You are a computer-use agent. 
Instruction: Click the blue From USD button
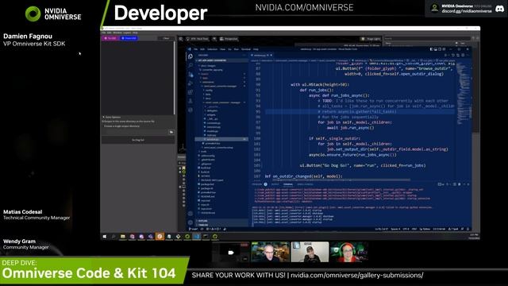pos(129,38)
